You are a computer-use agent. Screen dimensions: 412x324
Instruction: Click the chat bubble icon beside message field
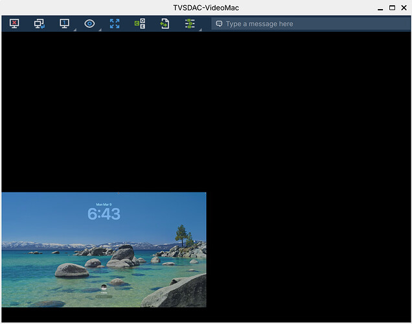(219, 24)
